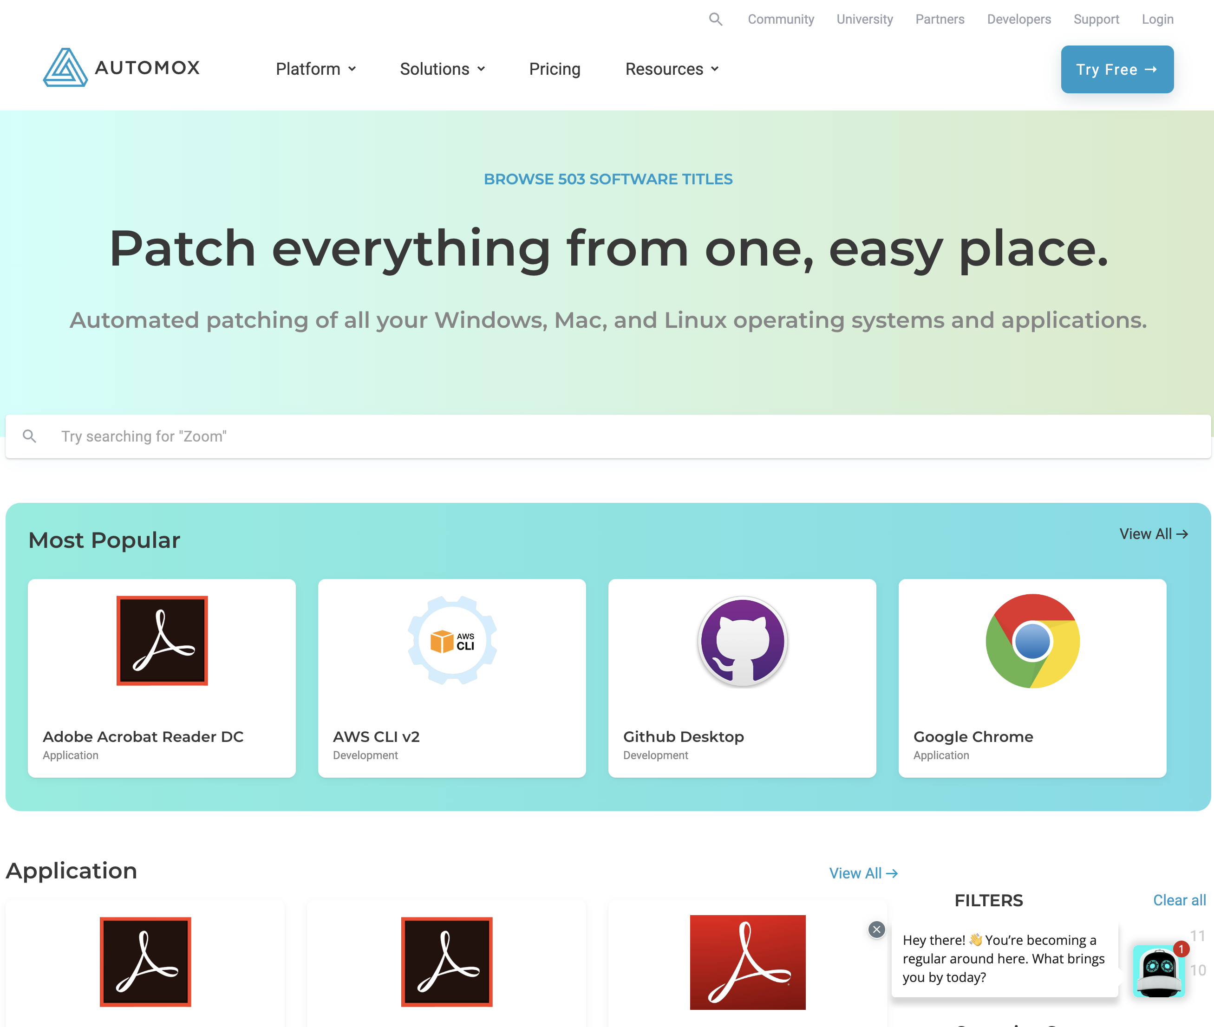Screen dimensions: 1214x1027
Task: Click the Try Free button
Action: coord(1117,69)
